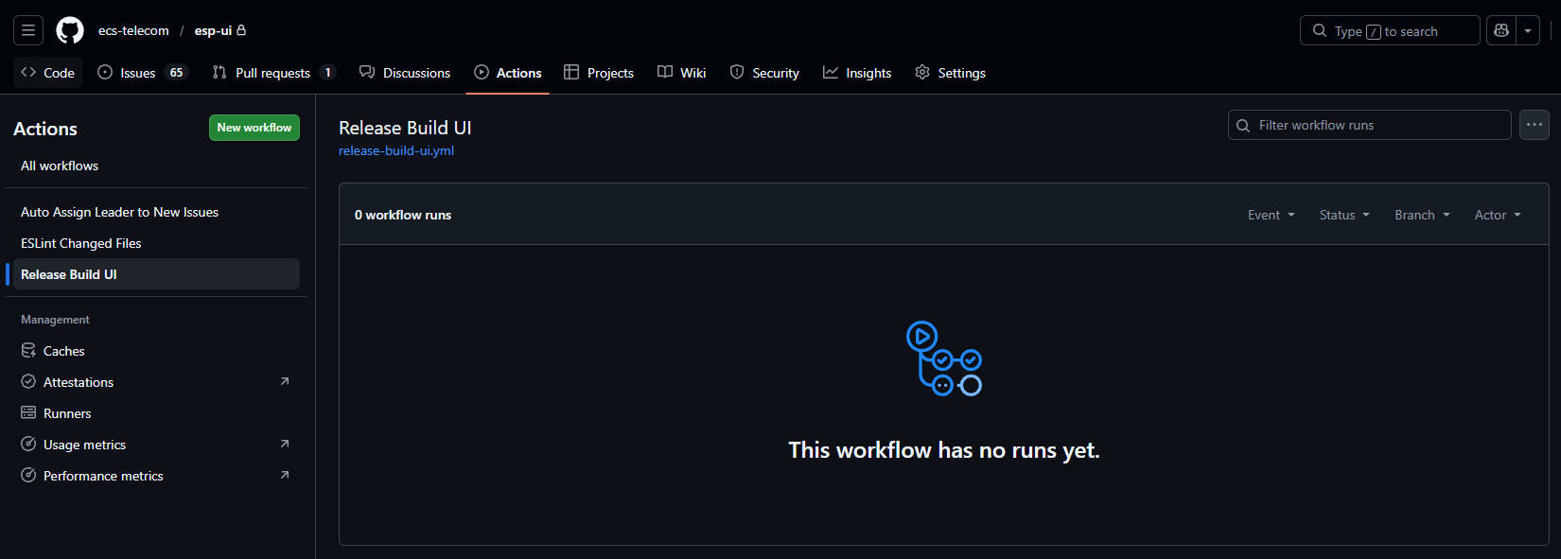
Task: Click the Security shield icon
Action: point(737,72)
